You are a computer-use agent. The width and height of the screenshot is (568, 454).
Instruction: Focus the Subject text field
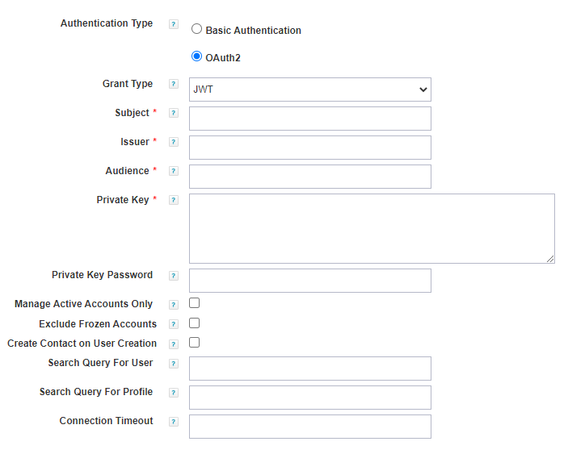click(x=310, y=119)
